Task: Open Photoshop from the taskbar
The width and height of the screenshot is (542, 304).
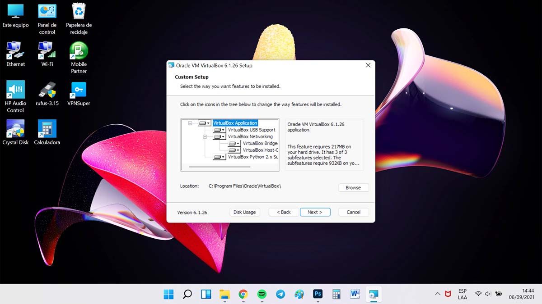Action: pyautogui.click(x=318, y=294)
